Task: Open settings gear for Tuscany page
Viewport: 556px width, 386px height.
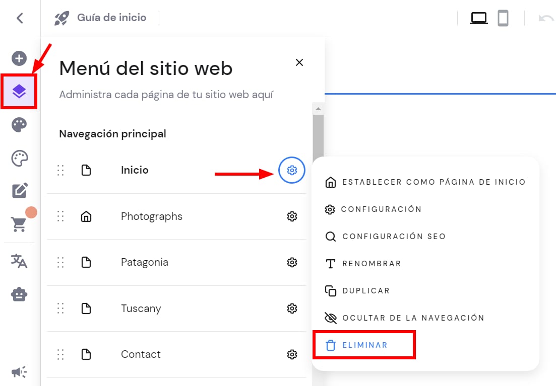Action: click(292, 308)
